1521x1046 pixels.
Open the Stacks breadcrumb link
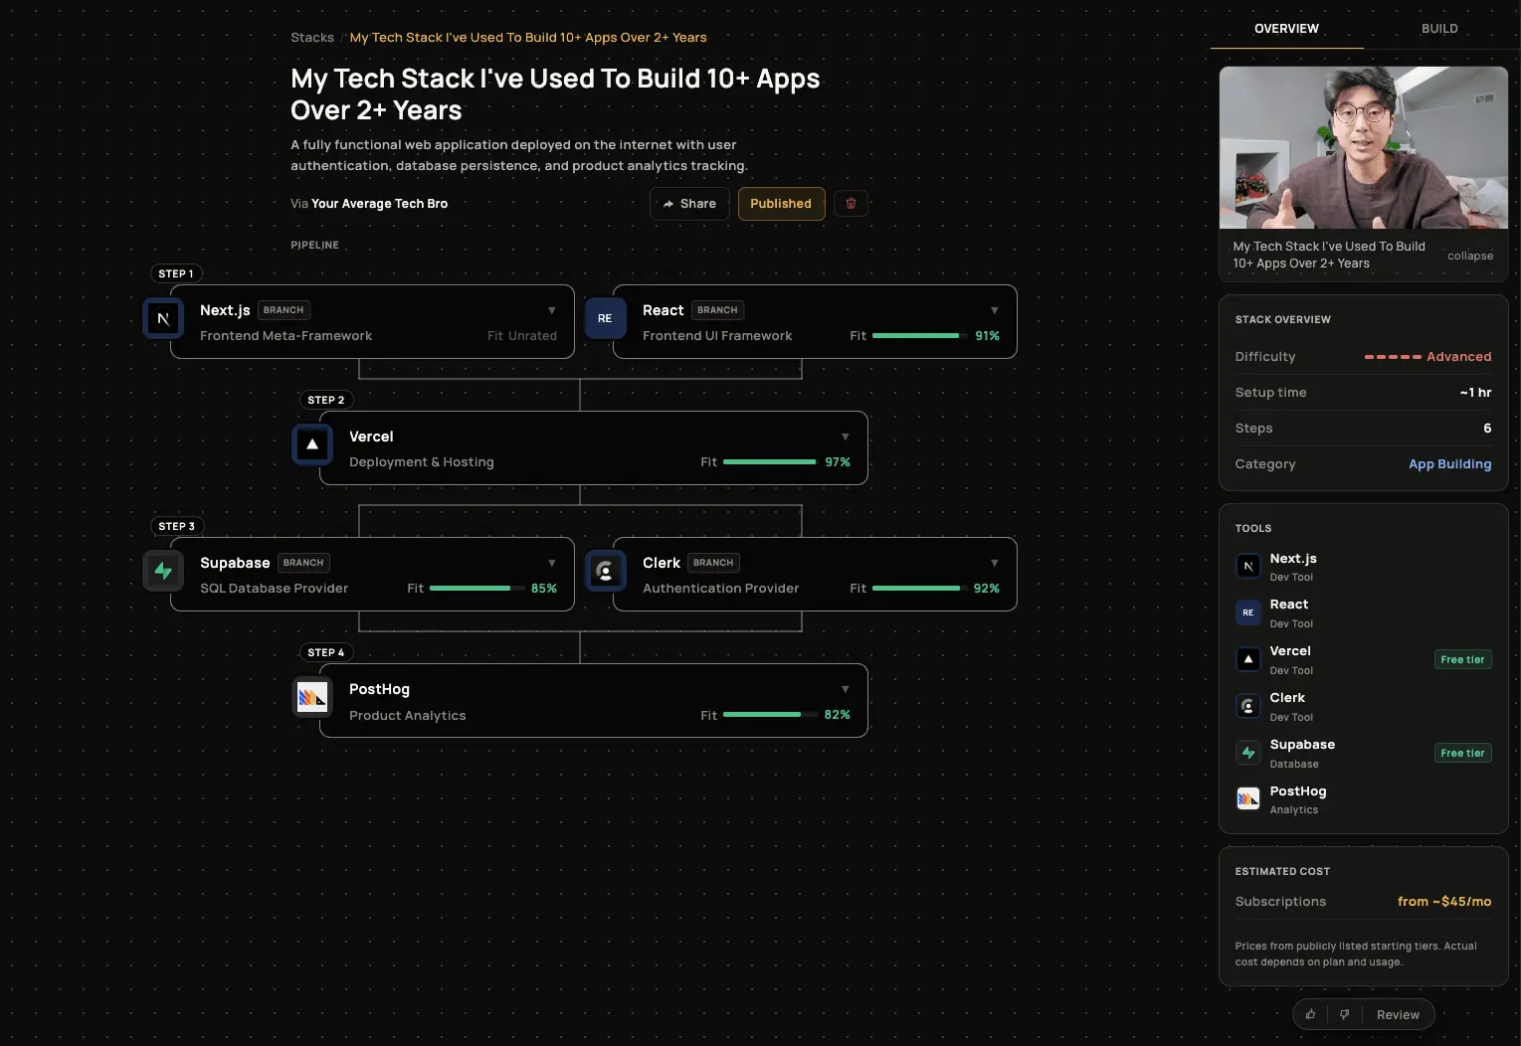pyautogui.click(x=312, y=38)
